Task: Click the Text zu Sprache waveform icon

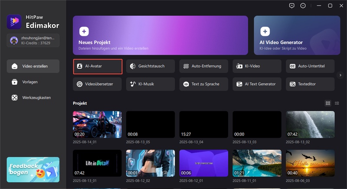Action: tap(186, 84)
